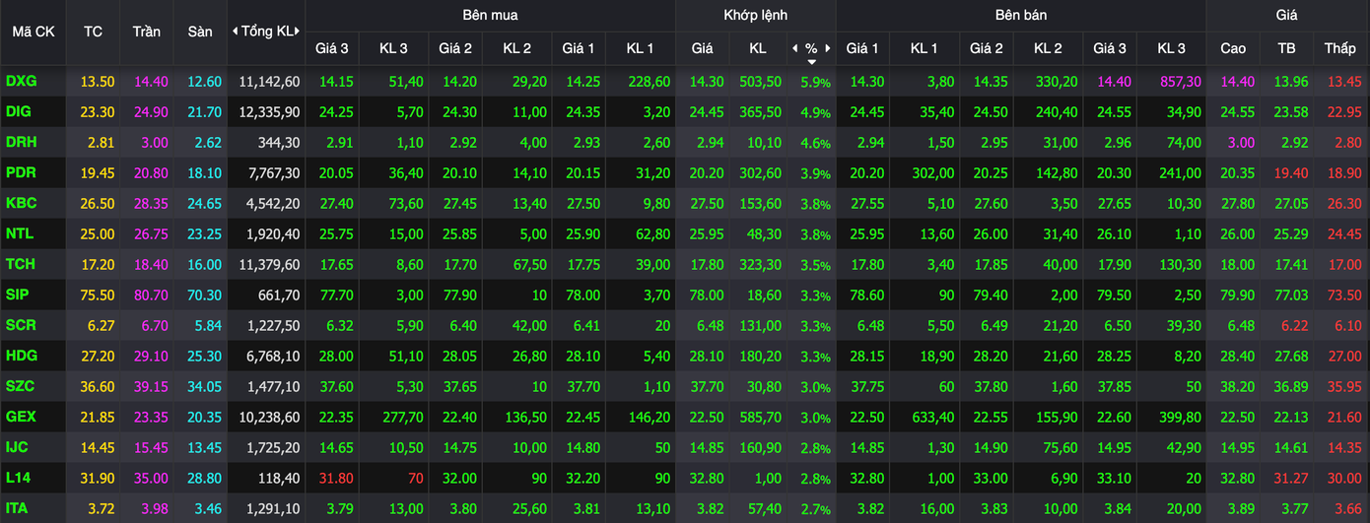Image resolution: width=1370 pixels, height=523 pixels.
Task: Click HDG matched price 28.10
Action: point(703,357)
